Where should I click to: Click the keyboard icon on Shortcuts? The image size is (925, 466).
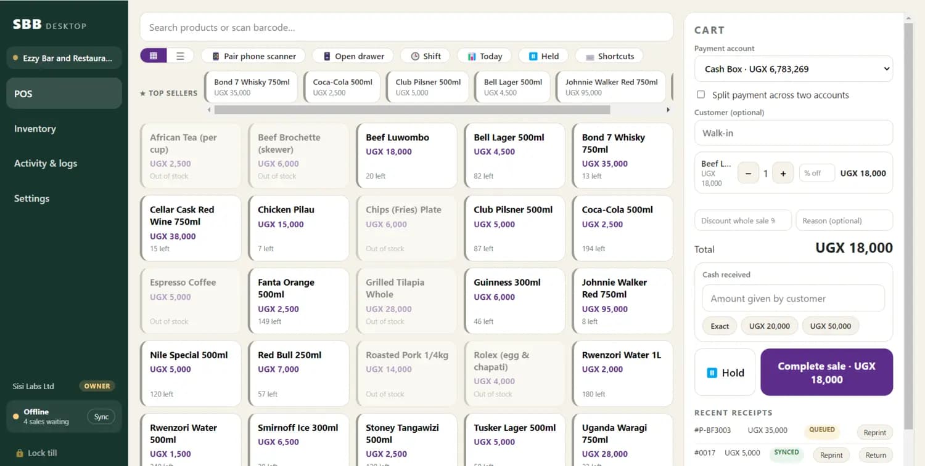coord(590,57)
